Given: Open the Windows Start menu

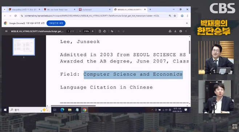Looking at the screenshot, I should click(x=5, y=110).
